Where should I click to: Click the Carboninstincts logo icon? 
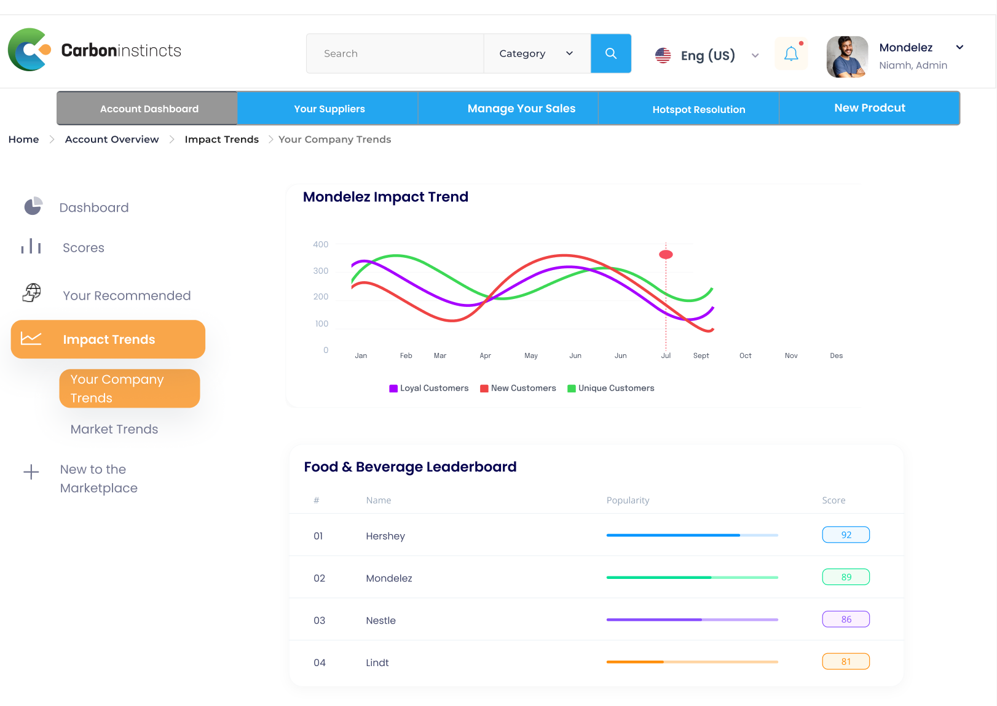(29, 50)
